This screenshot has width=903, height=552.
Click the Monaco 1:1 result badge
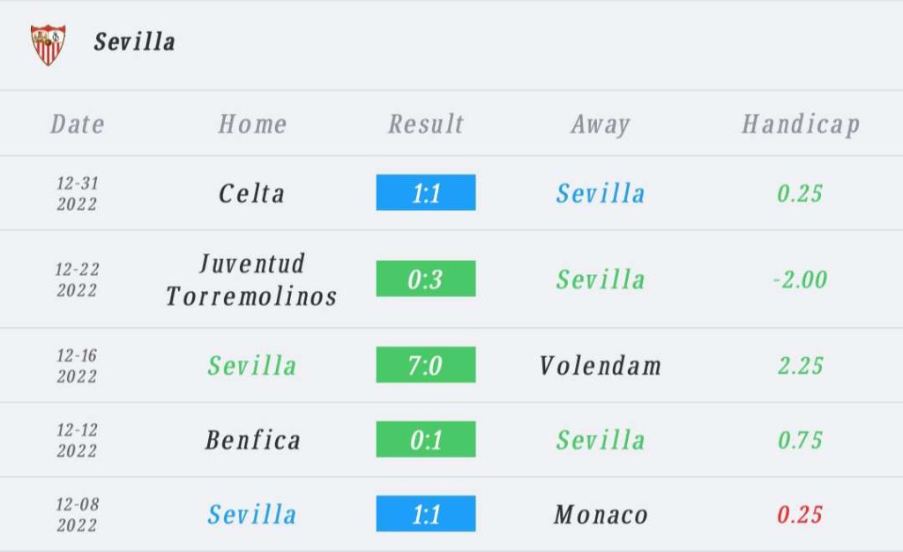click(426, 514)
